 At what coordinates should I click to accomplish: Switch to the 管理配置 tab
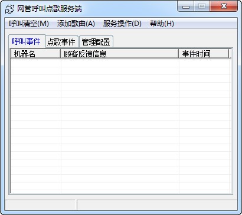tap(96, 42)
